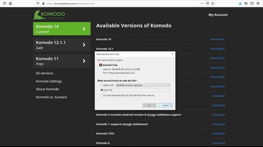Open the My Account link
The image size is (263, 147).
click(218, 15)
